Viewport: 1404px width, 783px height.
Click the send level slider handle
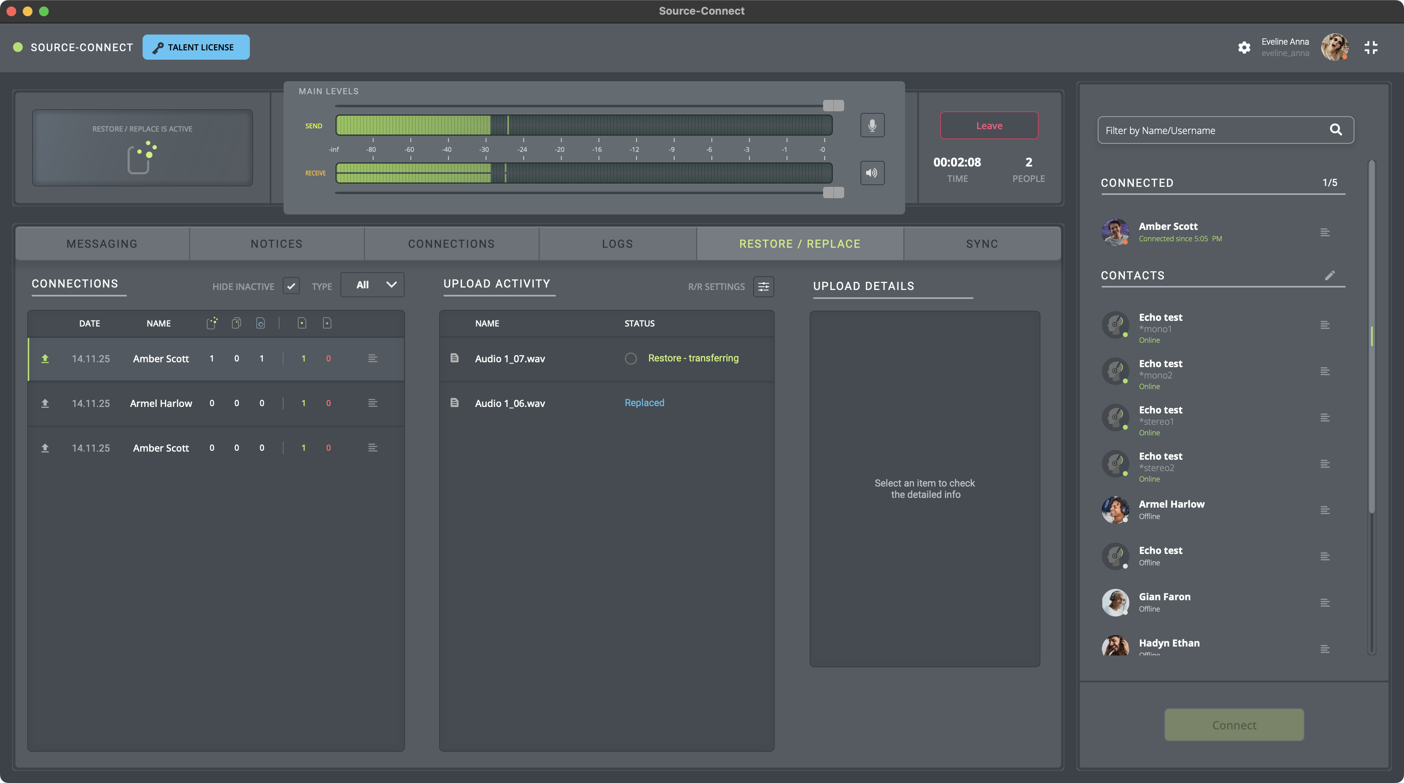click(833, 106)
